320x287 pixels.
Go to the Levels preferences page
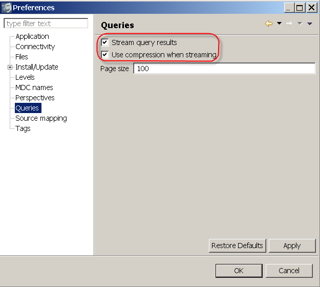point(25,77)
